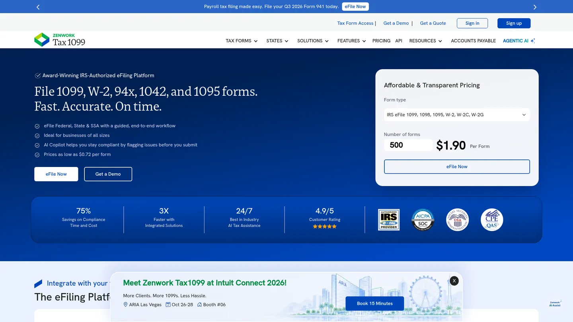Viewport: 573px width, 322px height.
Task: Open the Zenwork AI Assist widget
Action: click(555, 303)
